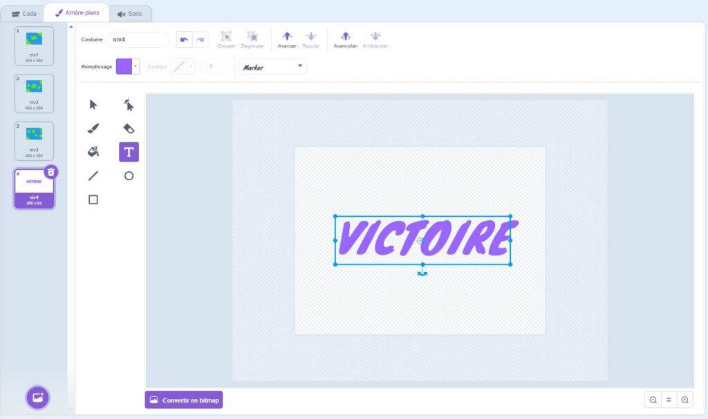708x419 pixels.
Task: Pick the Brush tool
Action: tap(93, 128)
